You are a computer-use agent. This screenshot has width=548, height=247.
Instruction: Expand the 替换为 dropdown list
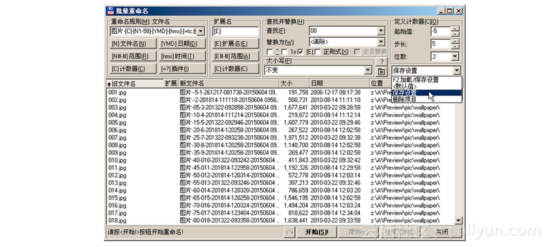coord(381,42)
